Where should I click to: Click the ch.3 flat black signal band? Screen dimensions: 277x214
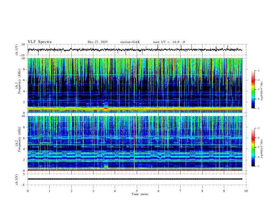coord(135,179)
